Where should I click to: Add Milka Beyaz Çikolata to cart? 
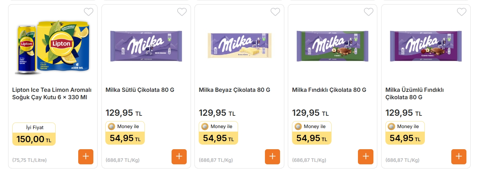272,157
